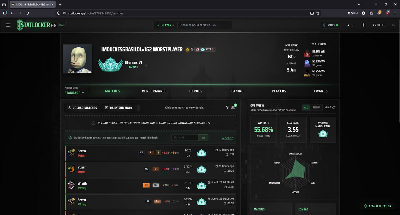Open the hamburger navigation menu
Image resolution: width=400 pixels, height=215 pixels.
8,25
